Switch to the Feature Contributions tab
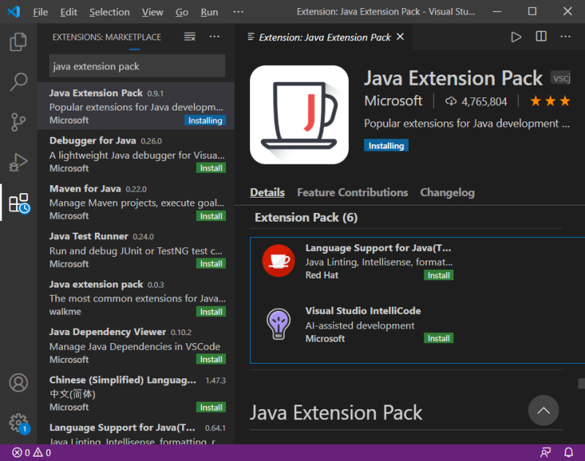585x461 pixels. pyautogui.click(x=352, y=192)
